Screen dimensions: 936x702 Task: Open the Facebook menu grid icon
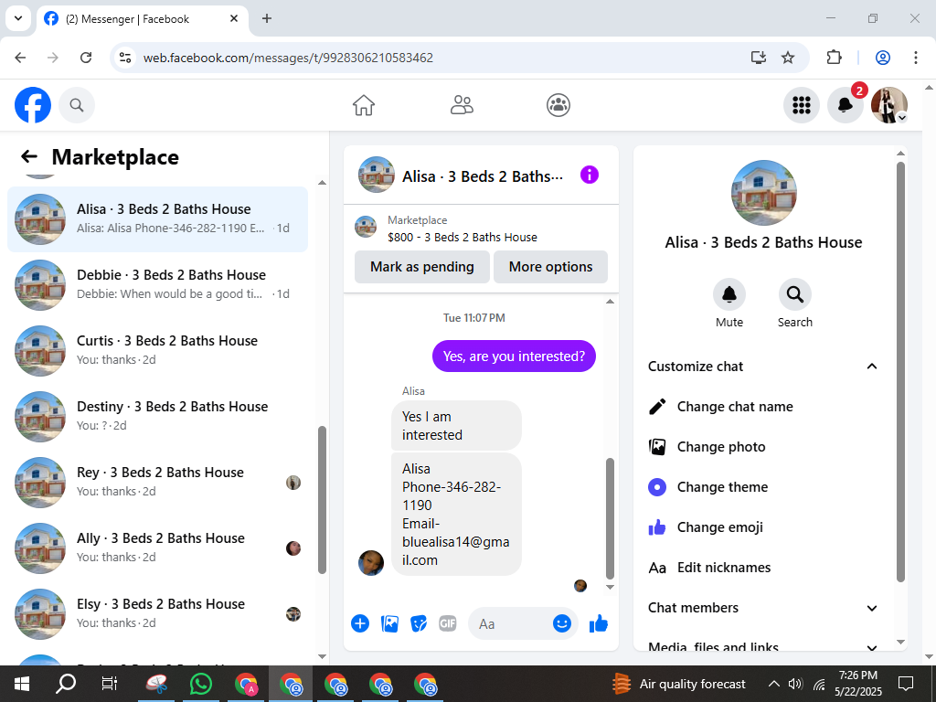(x=801, y=105)
